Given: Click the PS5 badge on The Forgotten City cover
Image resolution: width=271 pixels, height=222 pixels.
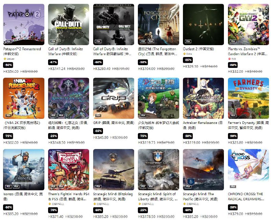Looking at the screenshot, I should [x=143, y=41].
